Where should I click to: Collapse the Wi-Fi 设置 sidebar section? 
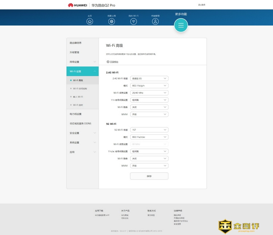coord(82,72)
